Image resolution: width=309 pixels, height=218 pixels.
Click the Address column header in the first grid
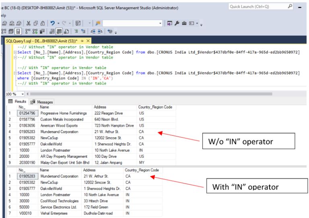tap(114, 107)
